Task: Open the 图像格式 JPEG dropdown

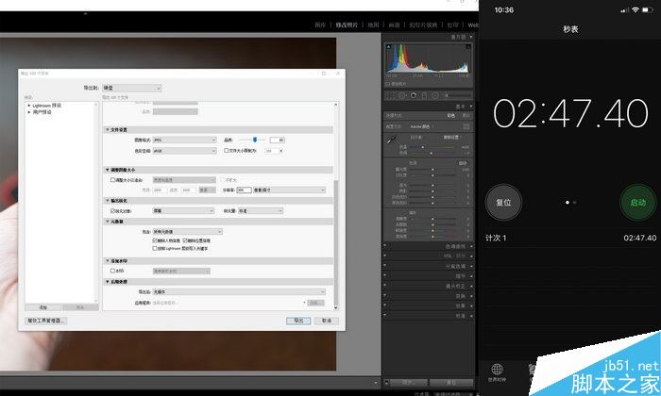Action: (185, 140)
